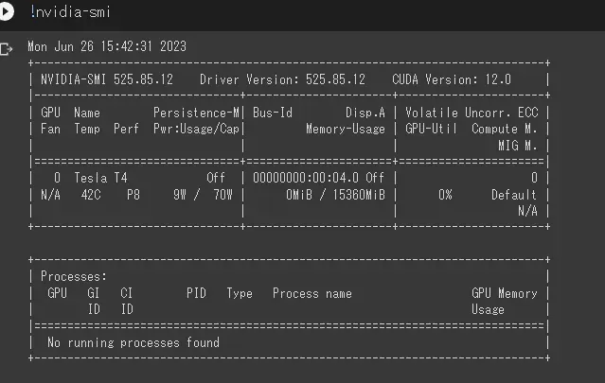Viewport: 605px width, 383px height.
Task: Run the !nvidia-smi code cell
Action: point(9,12)
